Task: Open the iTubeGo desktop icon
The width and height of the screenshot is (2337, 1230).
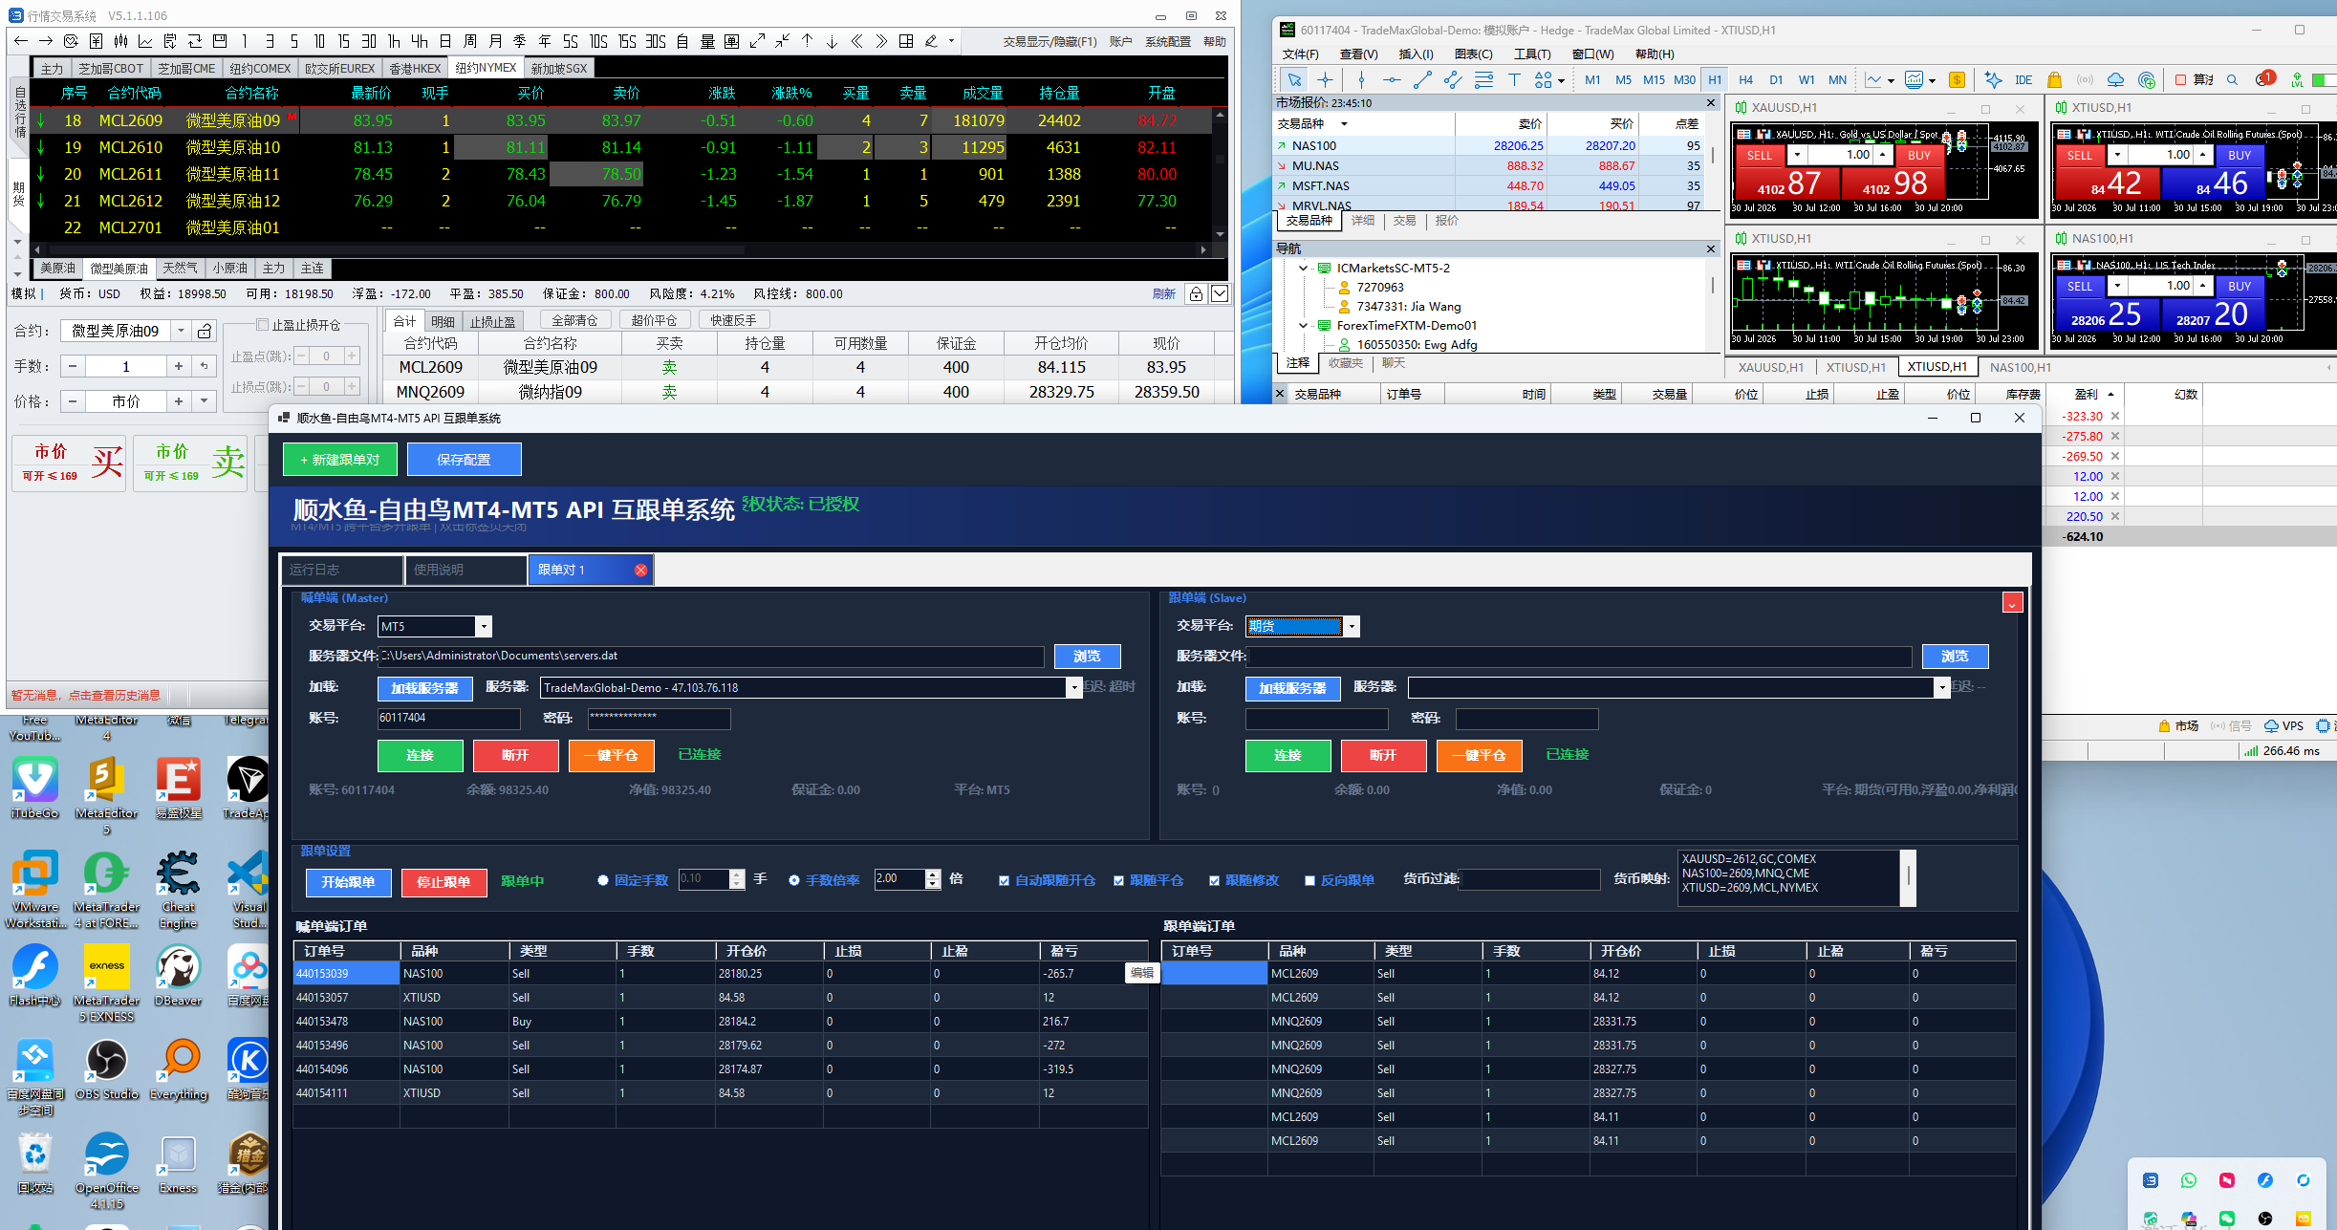Action: point(35,788)
